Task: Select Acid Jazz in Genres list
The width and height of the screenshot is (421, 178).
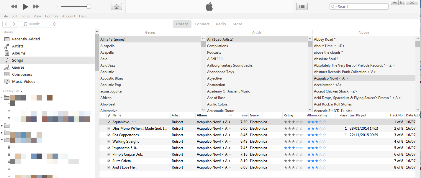Action: [108, 65]
